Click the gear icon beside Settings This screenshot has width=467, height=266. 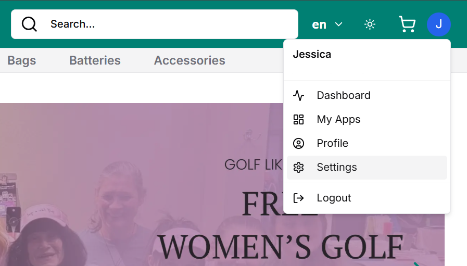(298, 167)
